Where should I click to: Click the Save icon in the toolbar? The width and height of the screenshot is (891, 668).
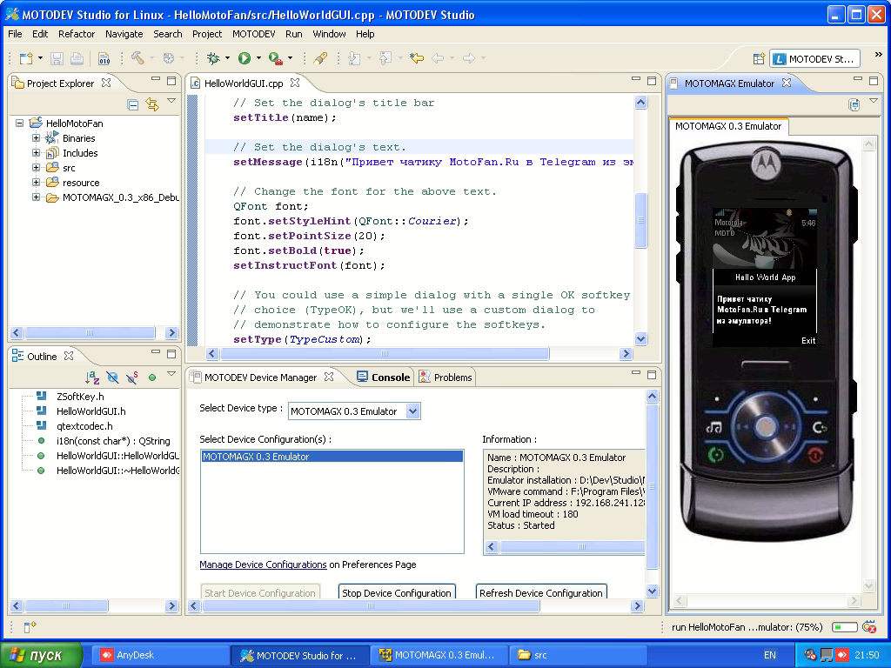tap(57, 58)
